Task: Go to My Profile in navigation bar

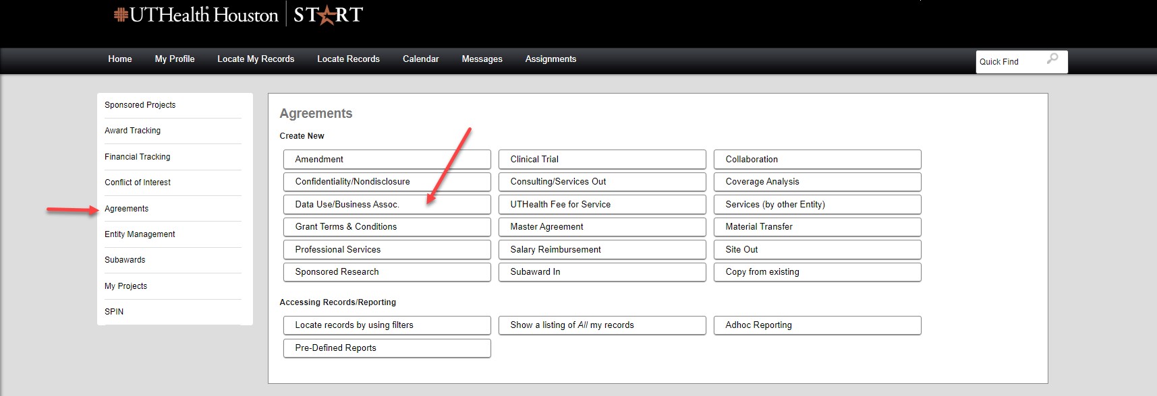Action: point(175,59)
